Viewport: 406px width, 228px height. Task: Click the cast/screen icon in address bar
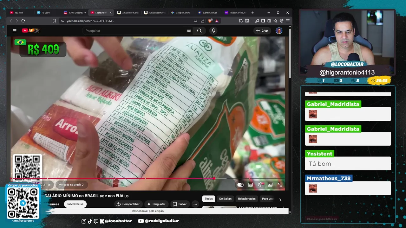click(195, 21)
